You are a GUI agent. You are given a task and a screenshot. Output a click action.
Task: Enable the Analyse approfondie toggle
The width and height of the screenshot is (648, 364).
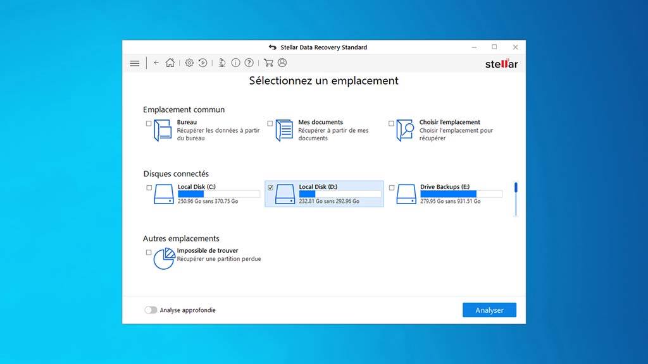coord(151,310)
